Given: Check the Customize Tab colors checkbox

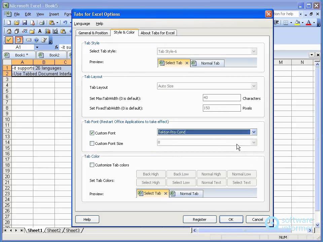Looking at the screenshot, I should [x=92, y=165].
